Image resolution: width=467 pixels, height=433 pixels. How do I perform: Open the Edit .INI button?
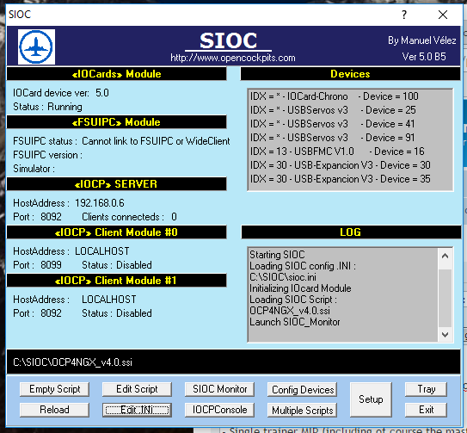tap(137, 410)
